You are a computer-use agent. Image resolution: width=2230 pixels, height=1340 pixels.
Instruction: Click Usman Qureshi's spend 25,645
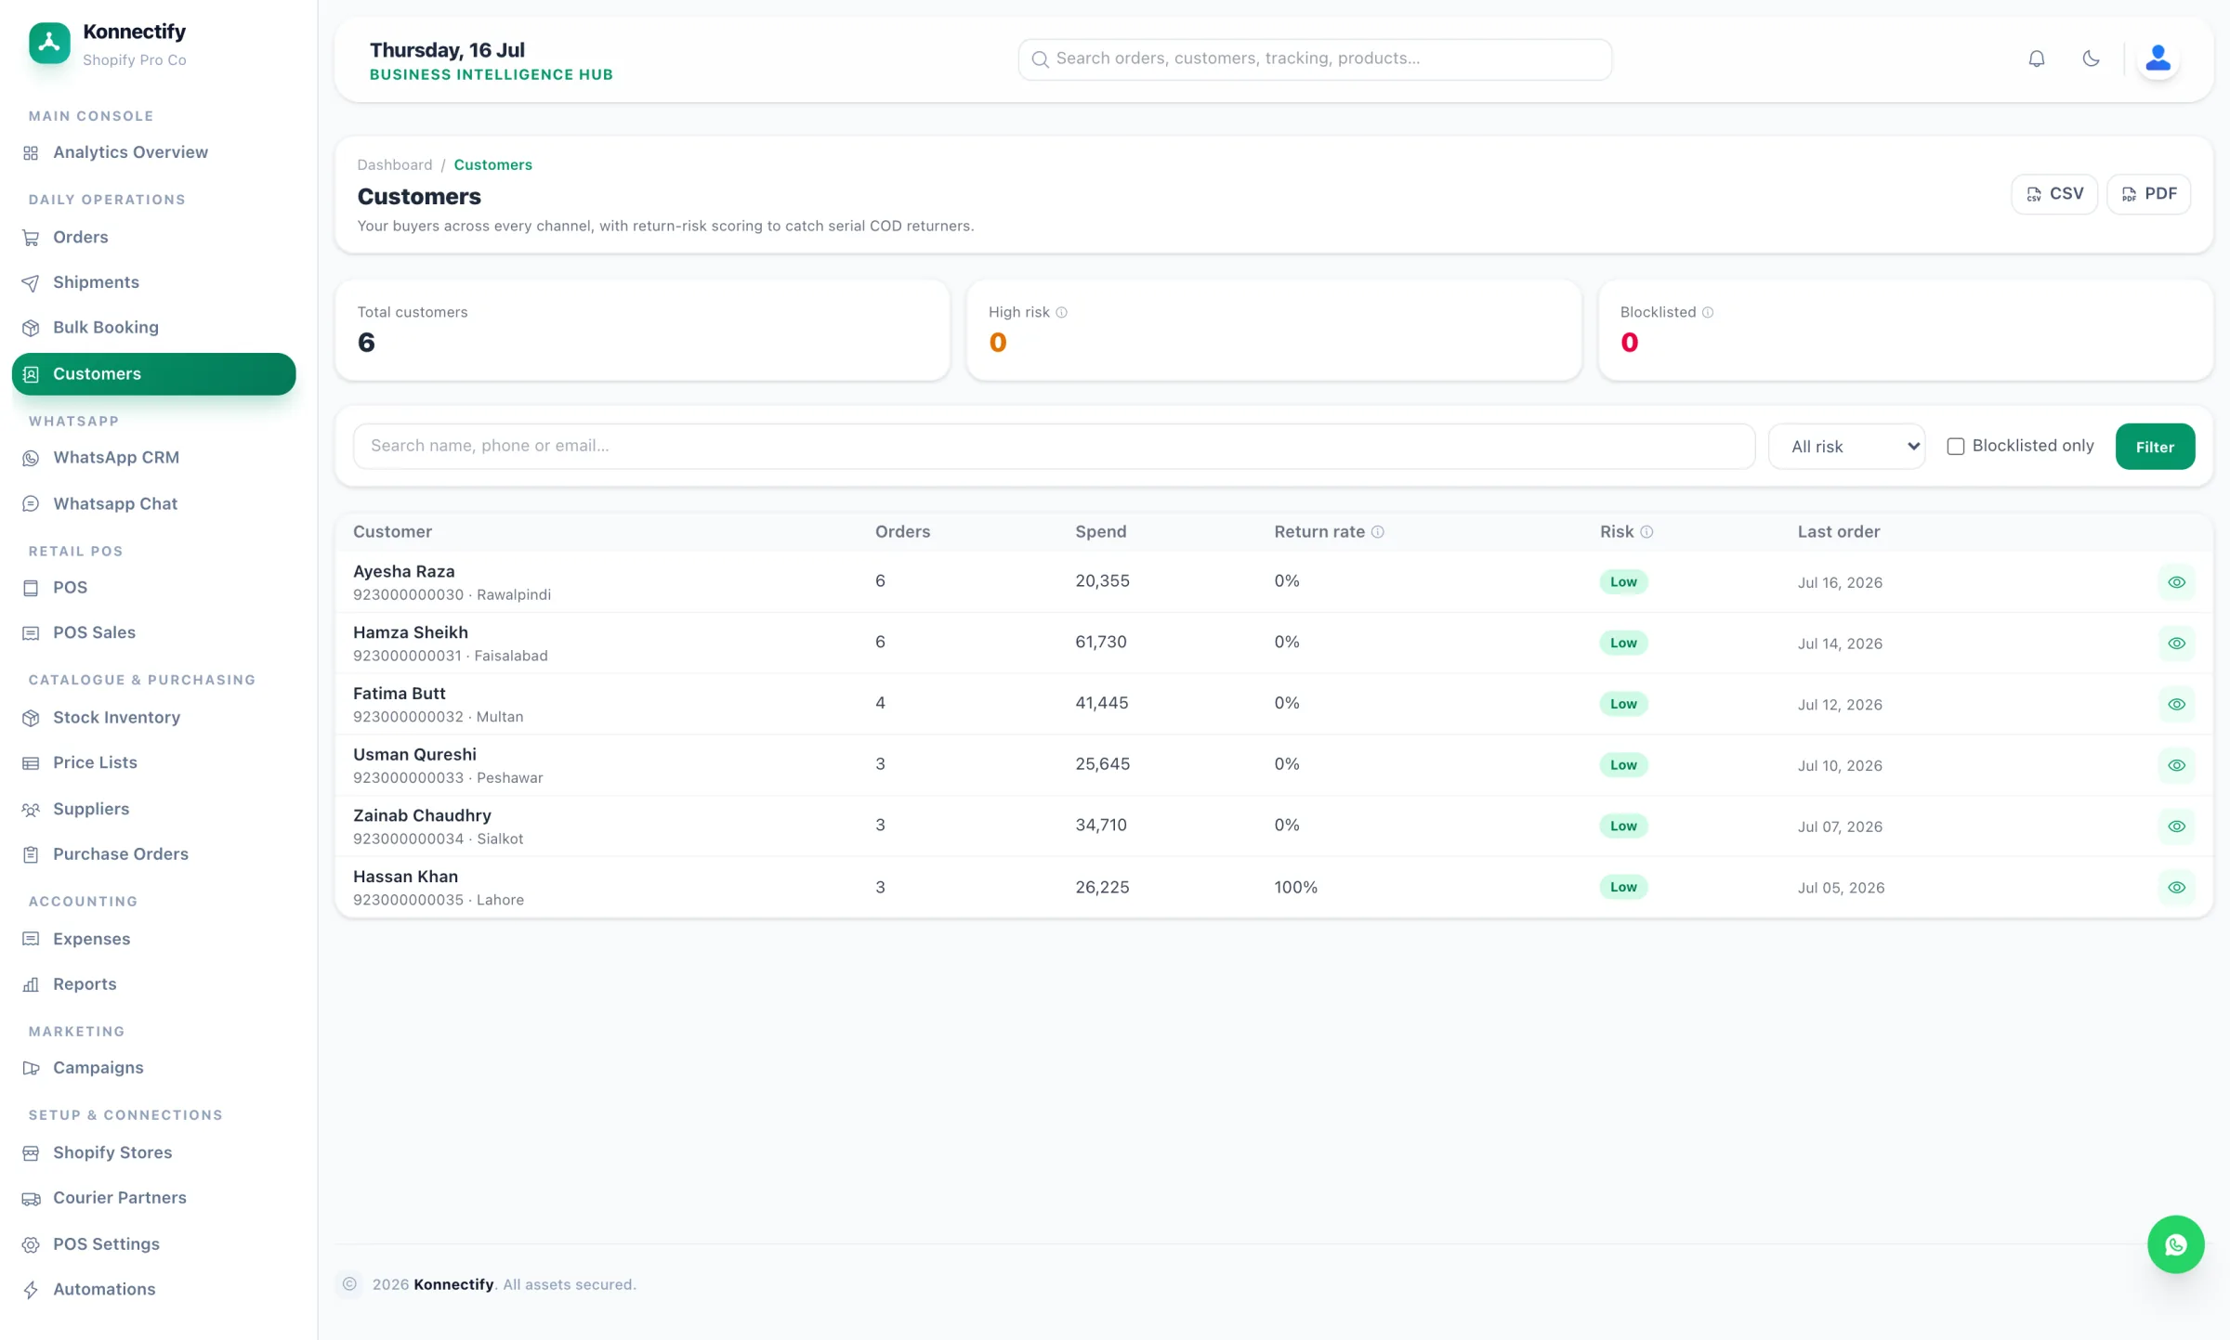(1102, 764)
